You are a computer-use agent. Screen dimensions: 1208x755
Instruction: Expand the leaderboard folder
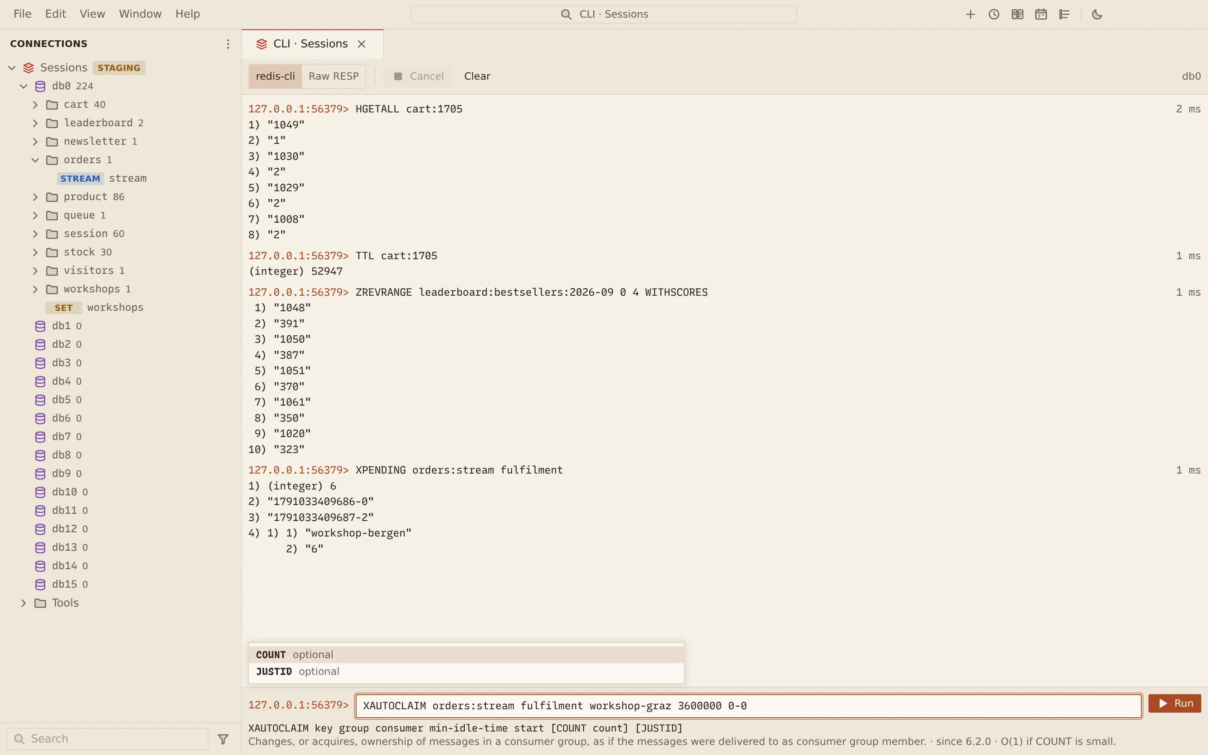tap(35, 123)
